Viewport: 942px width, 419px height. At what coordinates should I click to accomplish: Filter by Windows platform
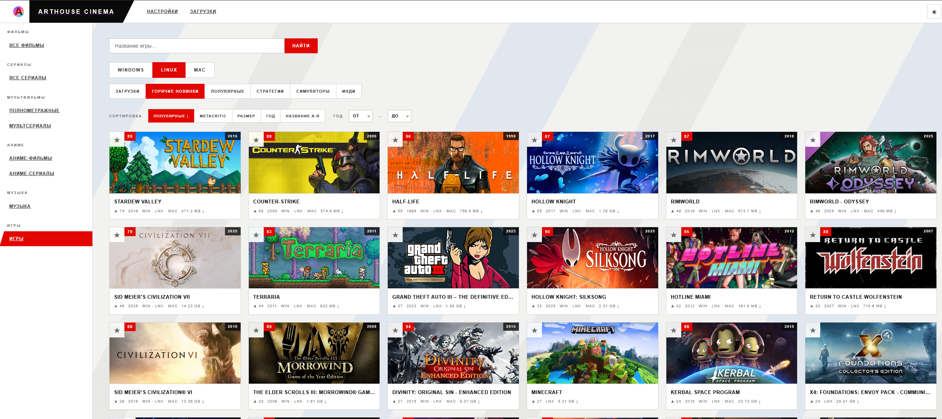(x=131, y=70)
